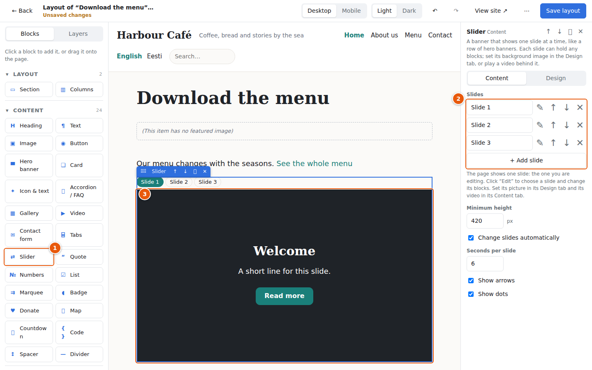
Task: Move the Slider block down from settings panel header
Action: pyautogui.click(x=560, y=32)
